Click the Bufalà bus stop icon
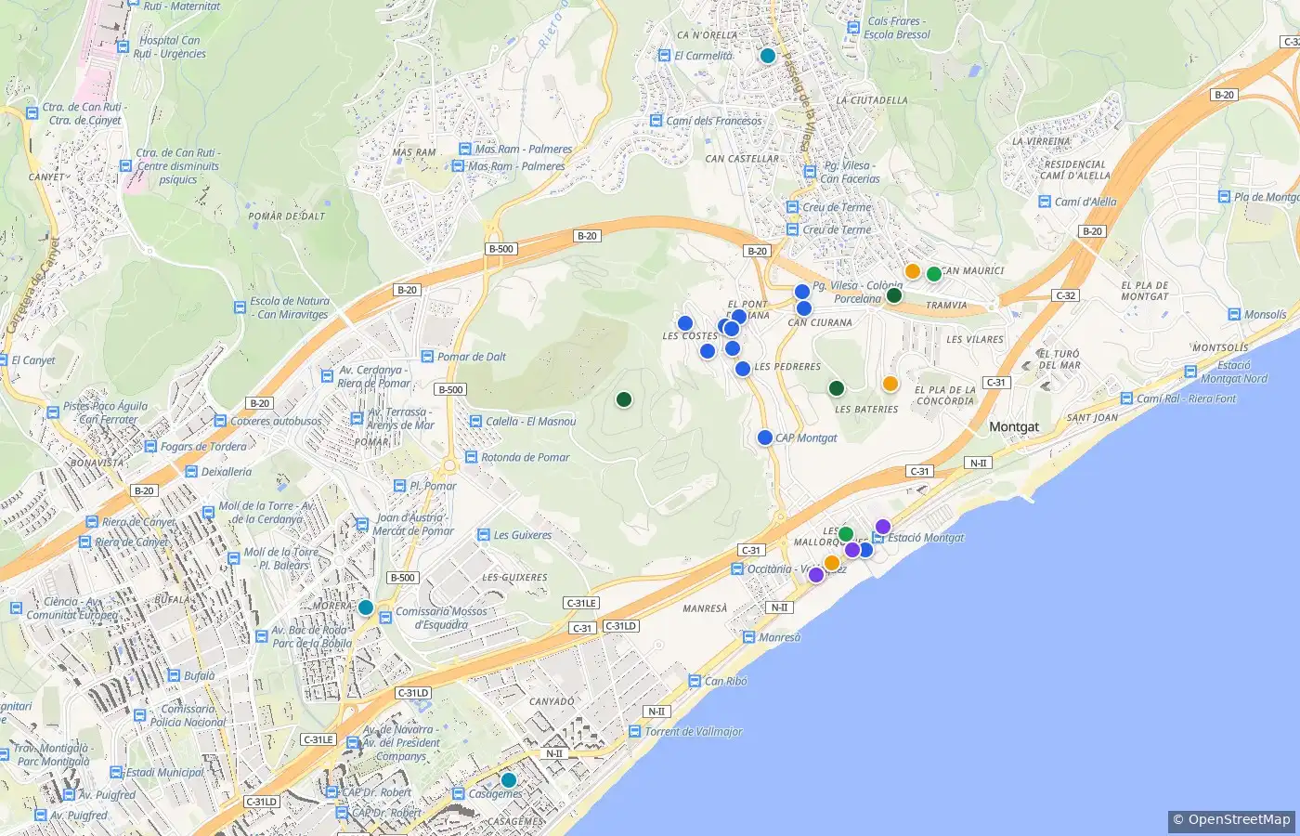Screen dimensions: 1300x836 [x=174, y=676]
